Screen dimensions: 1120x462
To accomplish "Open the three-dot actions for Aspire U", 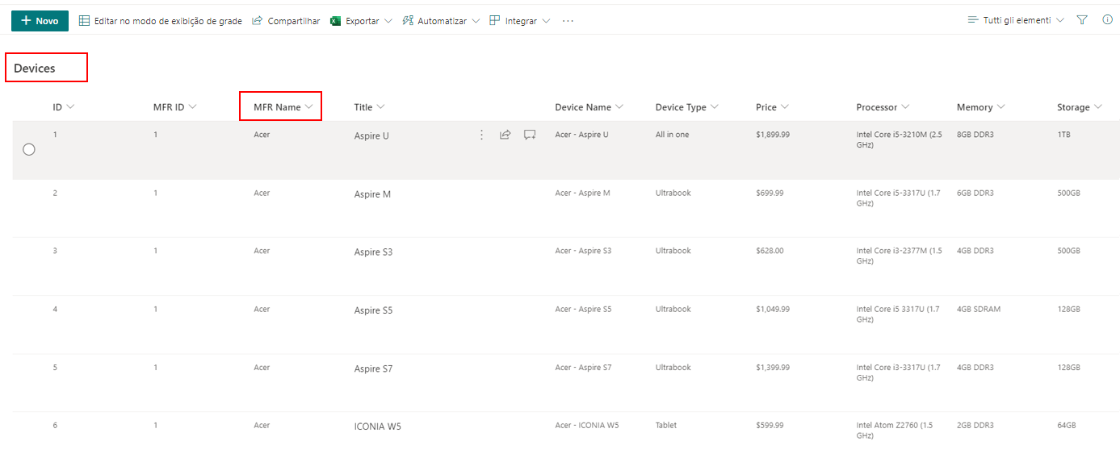I will tap(482, 135).
